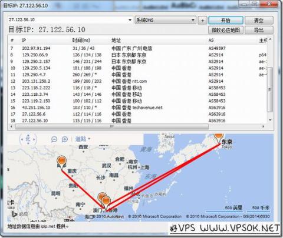This screenshot has width=283, height=238.
Task: Click the Chengdu area map pushpin
Action: click(x=61, y=162)
